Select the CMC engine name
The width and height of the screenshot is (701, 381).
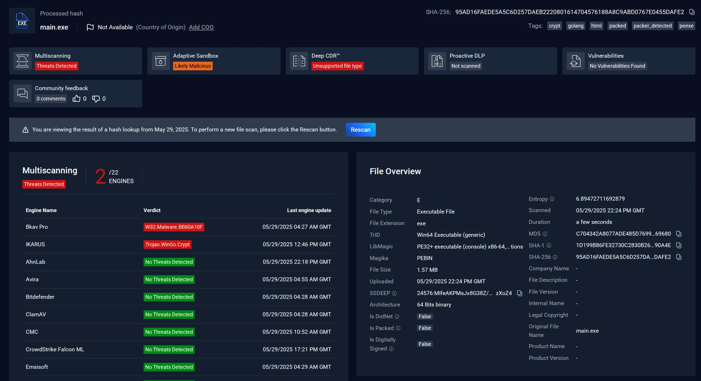[x=32, y=332]
